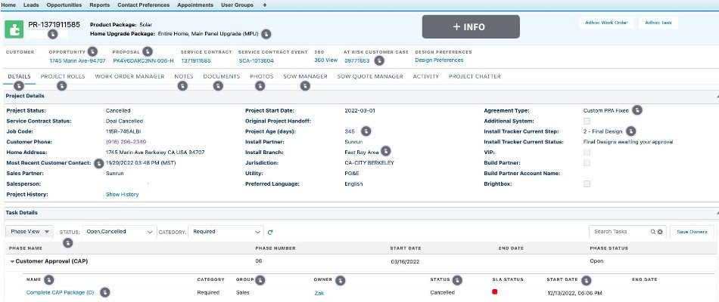This screenshot has height=302, width=719.
Task: Switch to the Project Chatter tab
Action: tap(475, 76)
